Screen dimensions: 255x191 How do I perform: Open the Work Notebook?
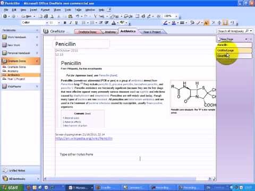point(17,37)
